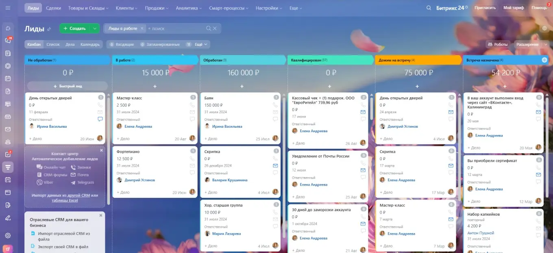Click Viber in Контакт-центр panel
The width and height of the screenshot is (553, 253).
click(x=45, y=182)
